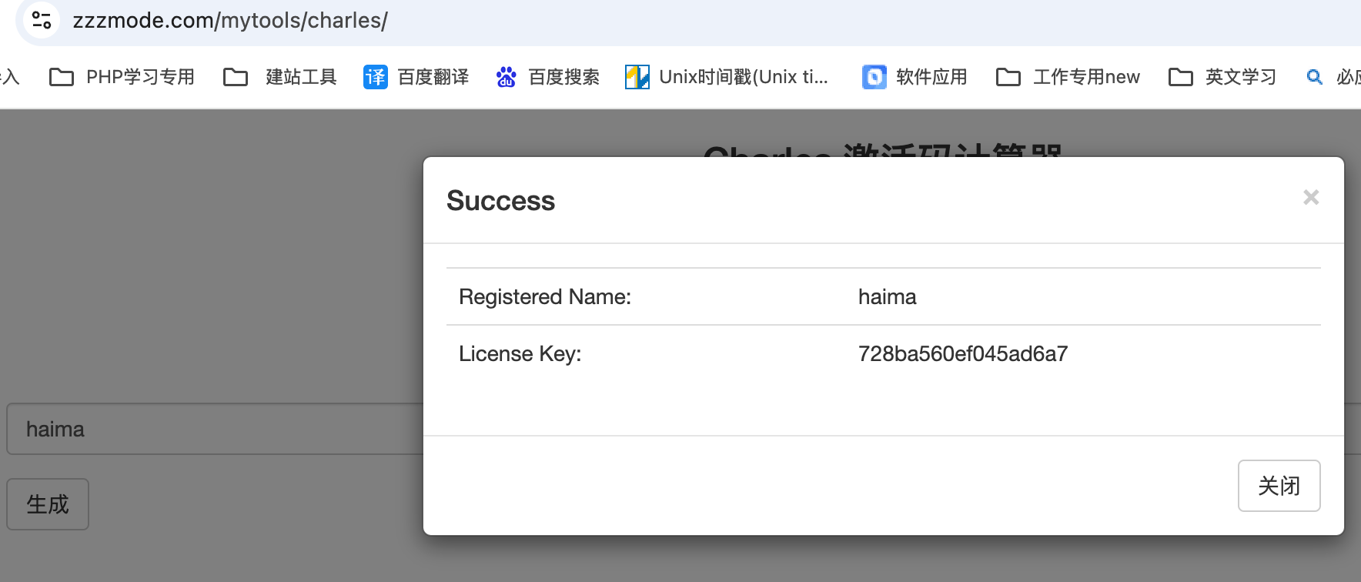
Task: Open the 百度翻译 bookmark
Action: coord(416,77)
